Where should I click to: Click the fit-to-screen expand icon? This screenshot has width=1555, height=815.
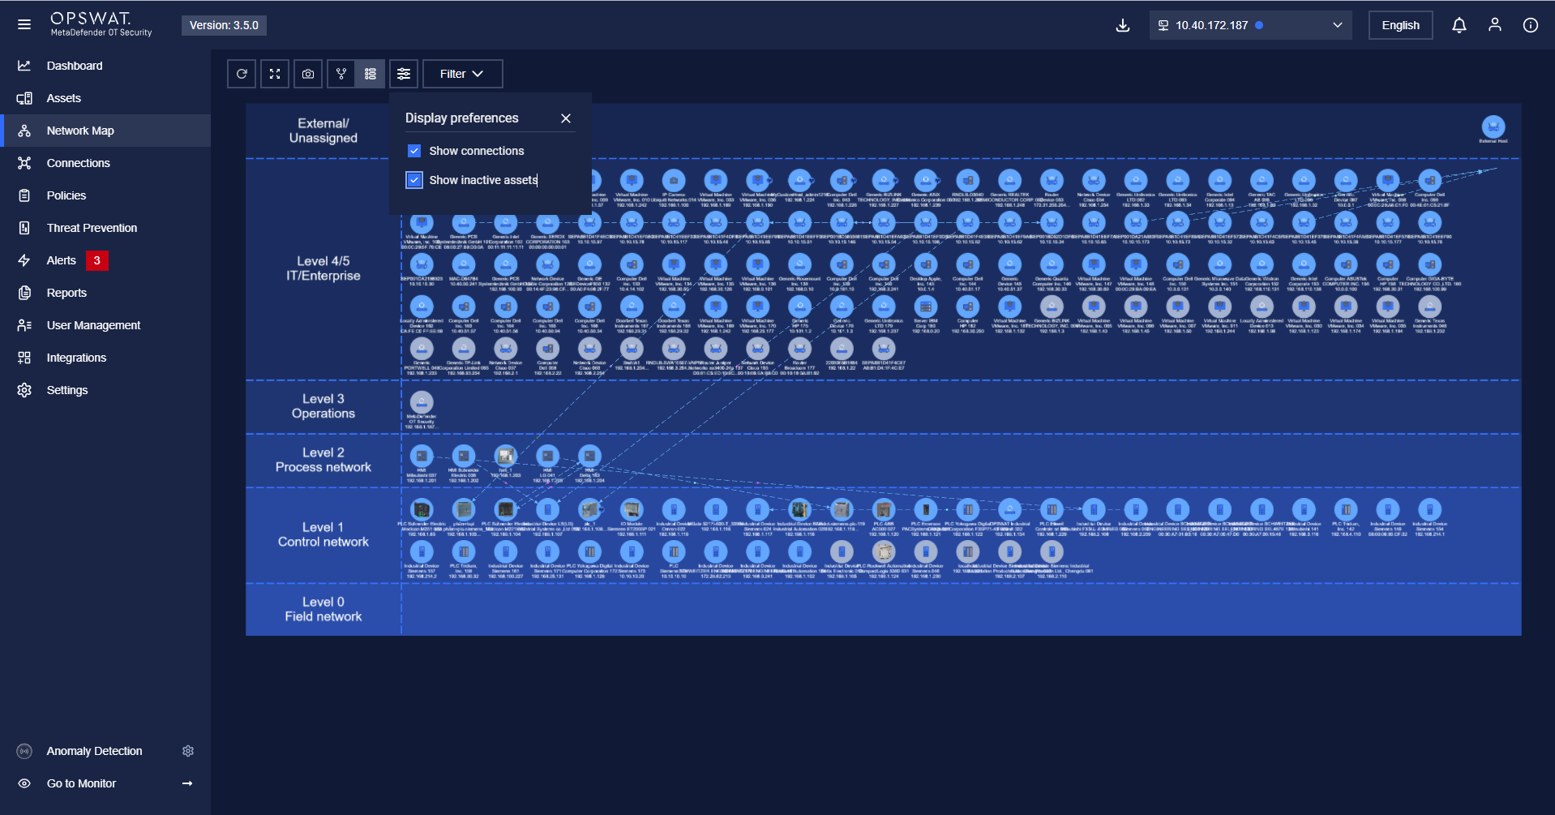click(275, 74)
